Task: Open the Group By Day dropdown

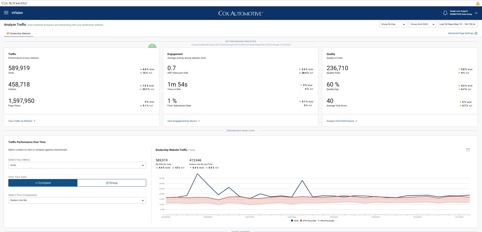Action: click(393, 24)
